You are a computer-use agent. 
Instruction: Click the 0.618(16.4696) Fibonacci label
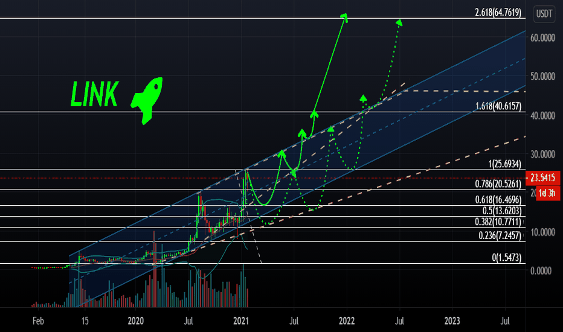coord(498,200)
